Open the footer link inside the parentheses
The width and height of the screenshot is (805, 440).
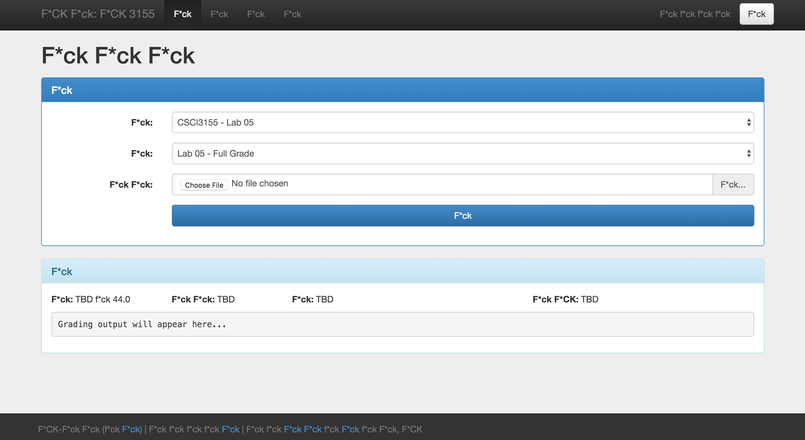coord(131,429)
